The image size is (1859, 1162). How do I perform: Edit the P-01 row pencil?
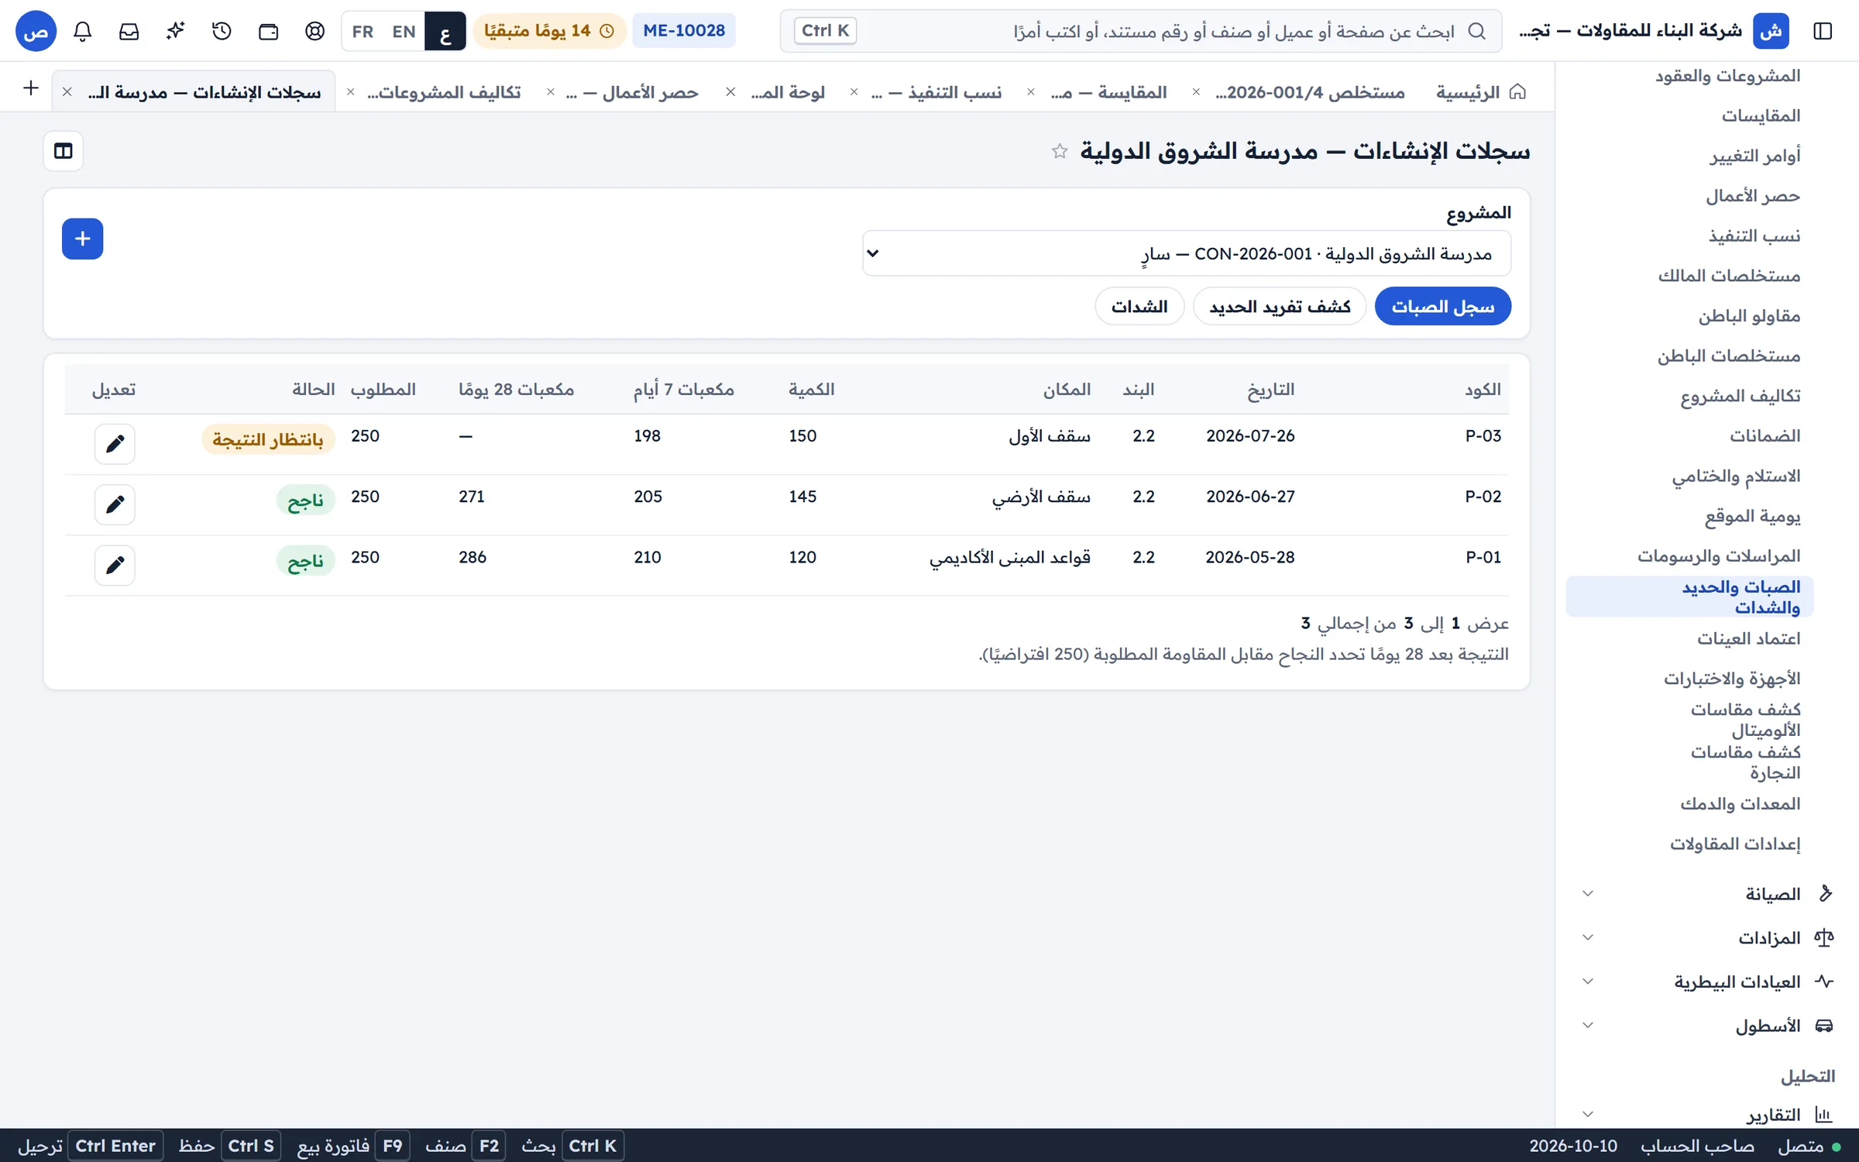coord(115,565)
